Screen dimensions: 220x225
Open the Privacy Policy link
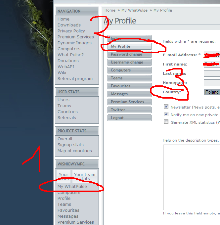point(71,31)
